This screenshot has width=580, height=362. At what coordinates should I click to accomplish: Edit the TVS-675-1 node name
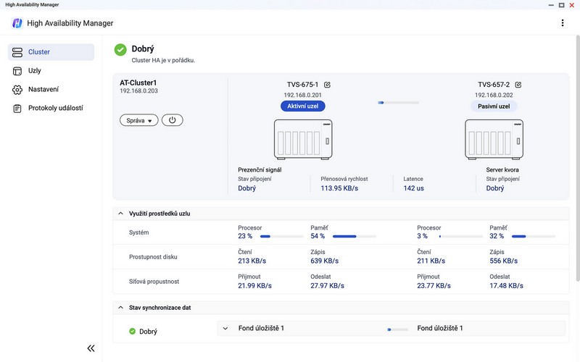click(x=327, y=85)
